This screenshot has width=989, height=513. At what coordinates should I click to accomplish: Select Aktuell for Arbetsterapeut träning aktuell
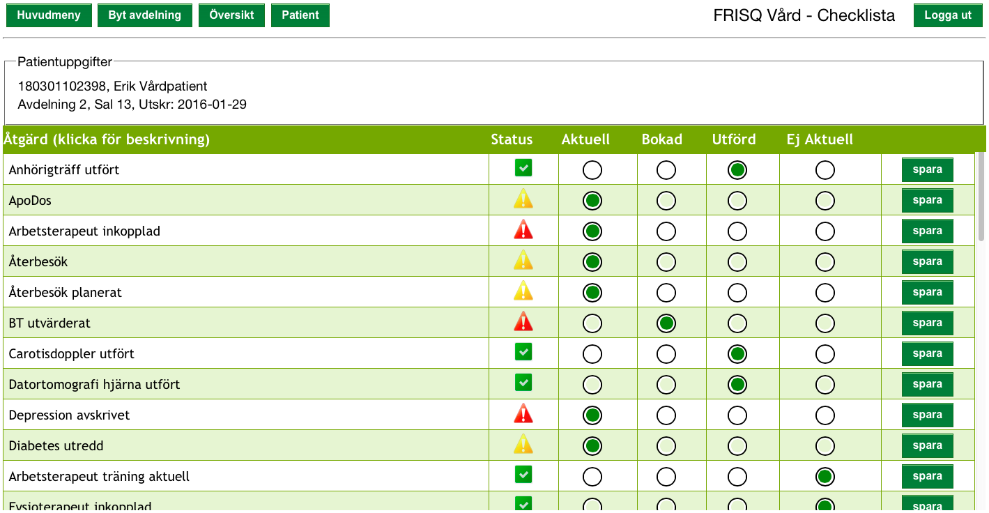[x=592, y=477]
